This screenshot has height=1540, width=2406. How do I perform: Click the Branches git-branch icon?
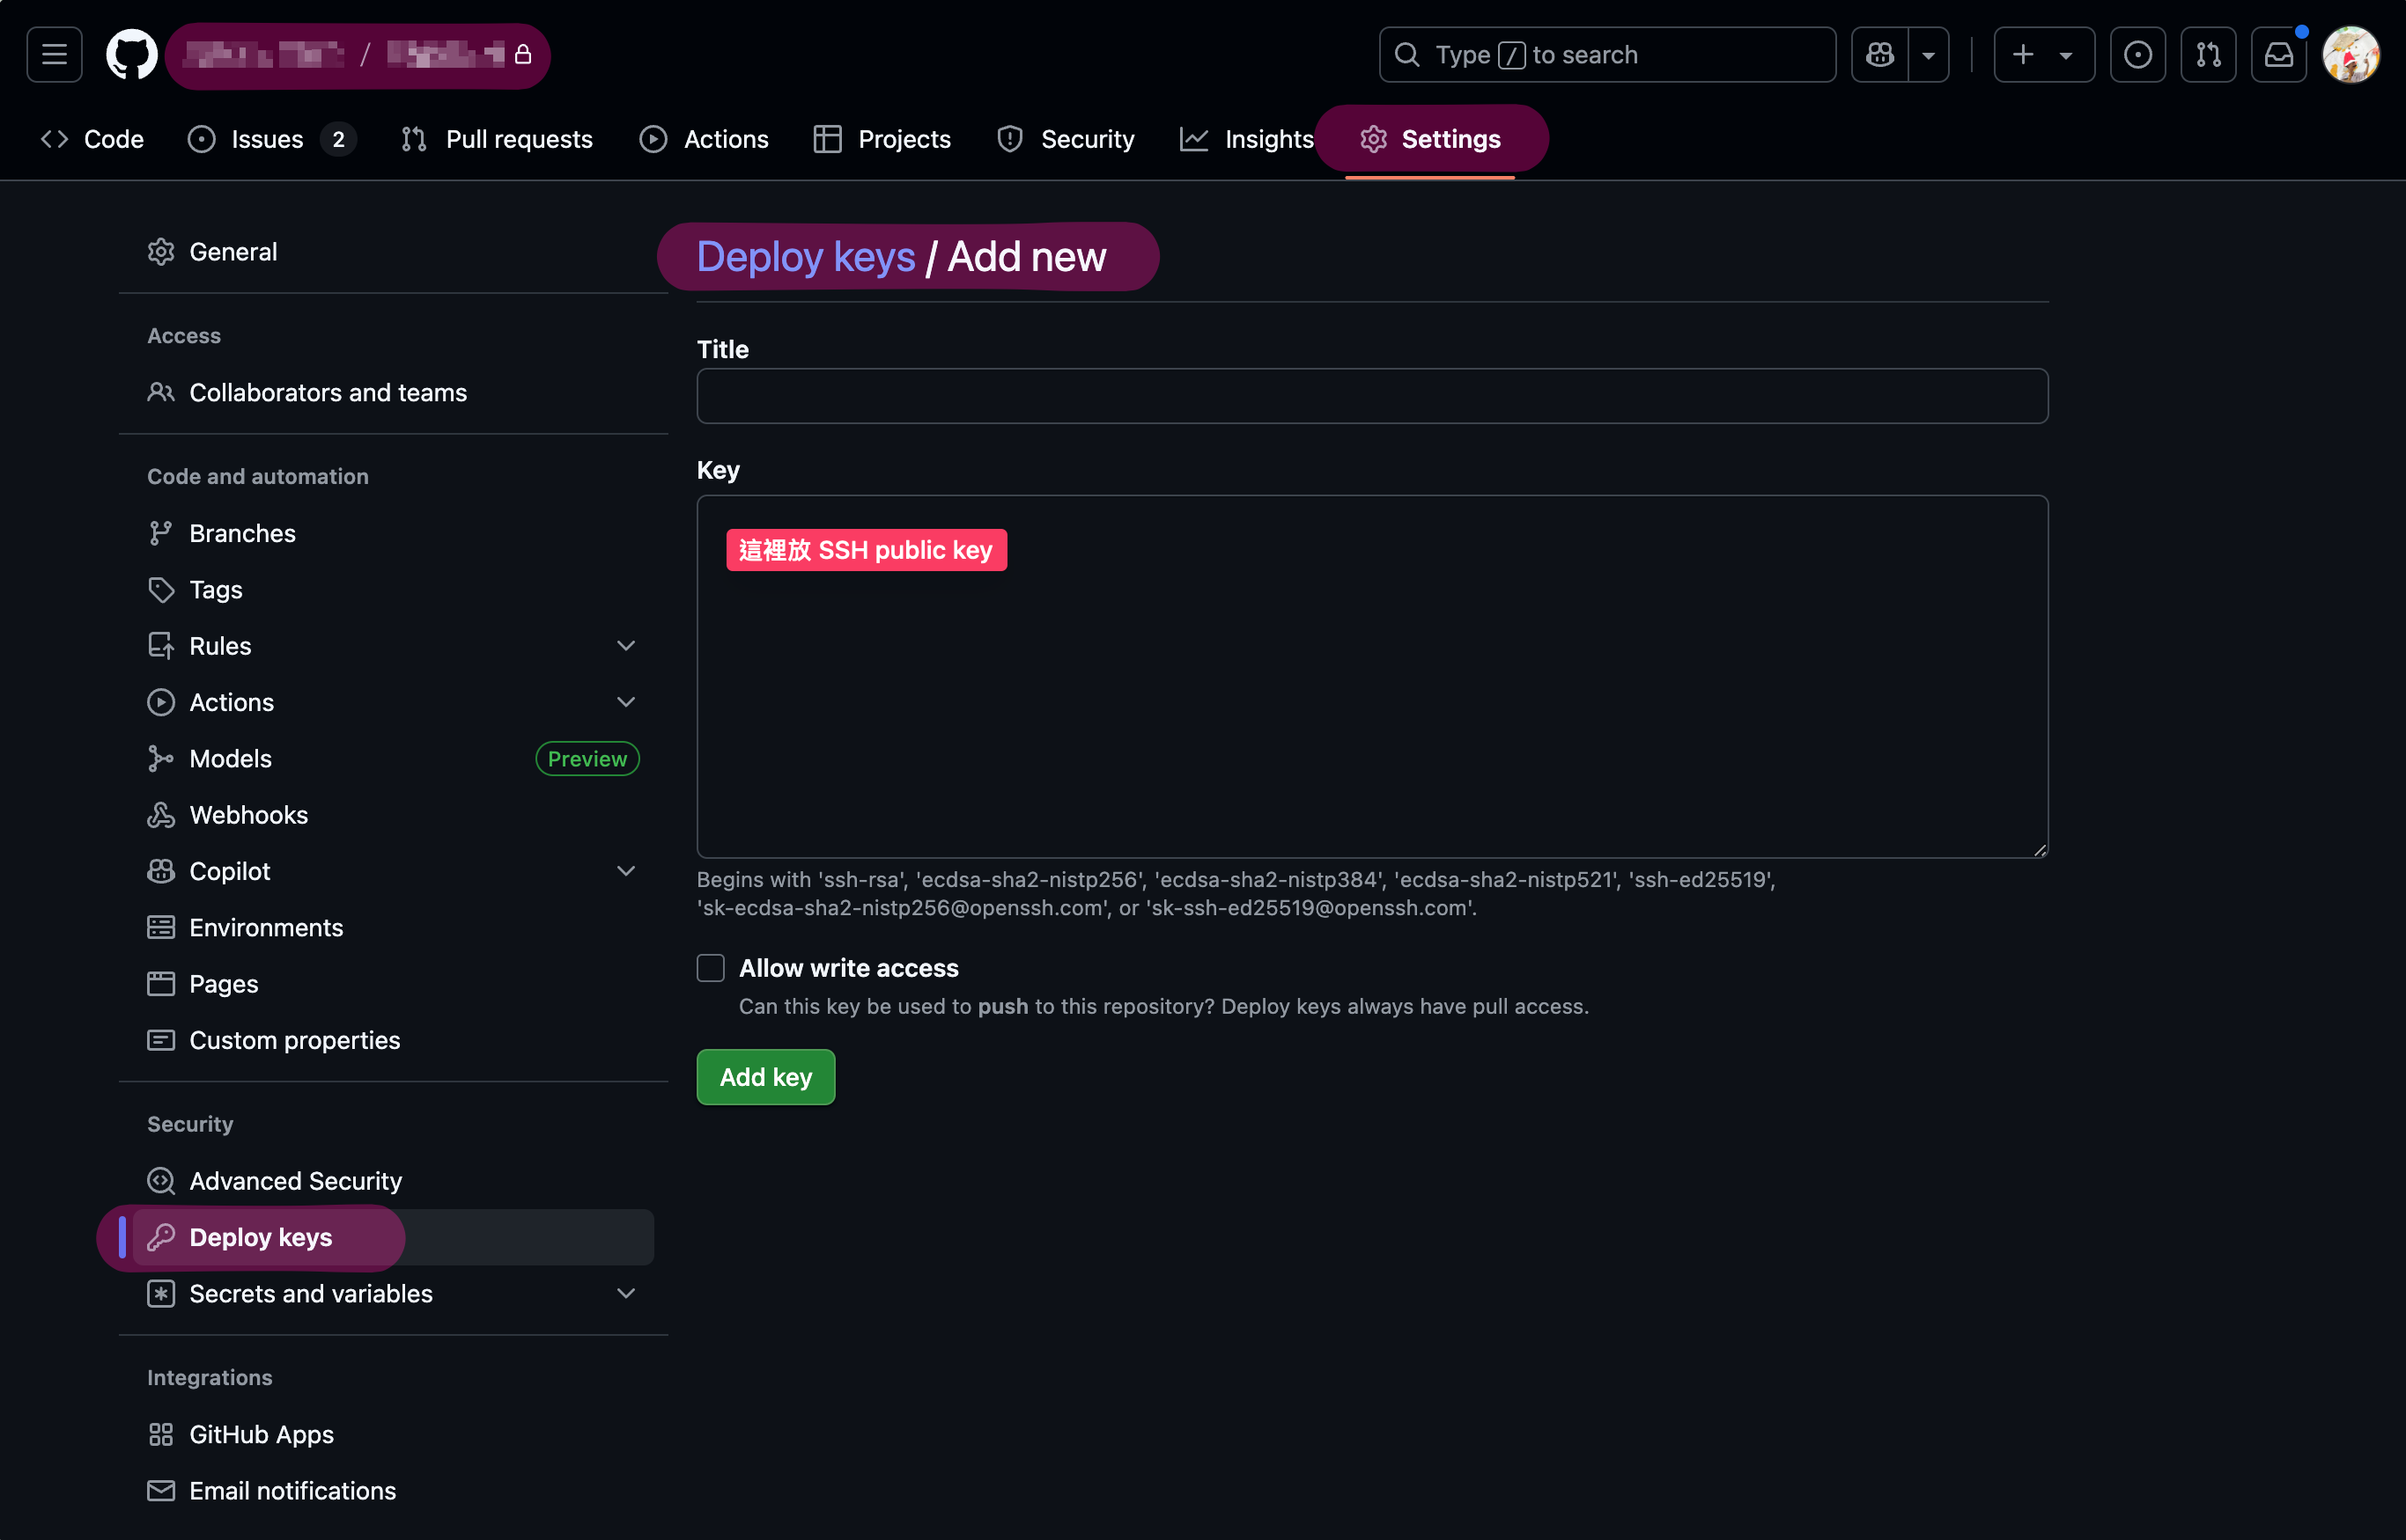[x=161, y=533]
